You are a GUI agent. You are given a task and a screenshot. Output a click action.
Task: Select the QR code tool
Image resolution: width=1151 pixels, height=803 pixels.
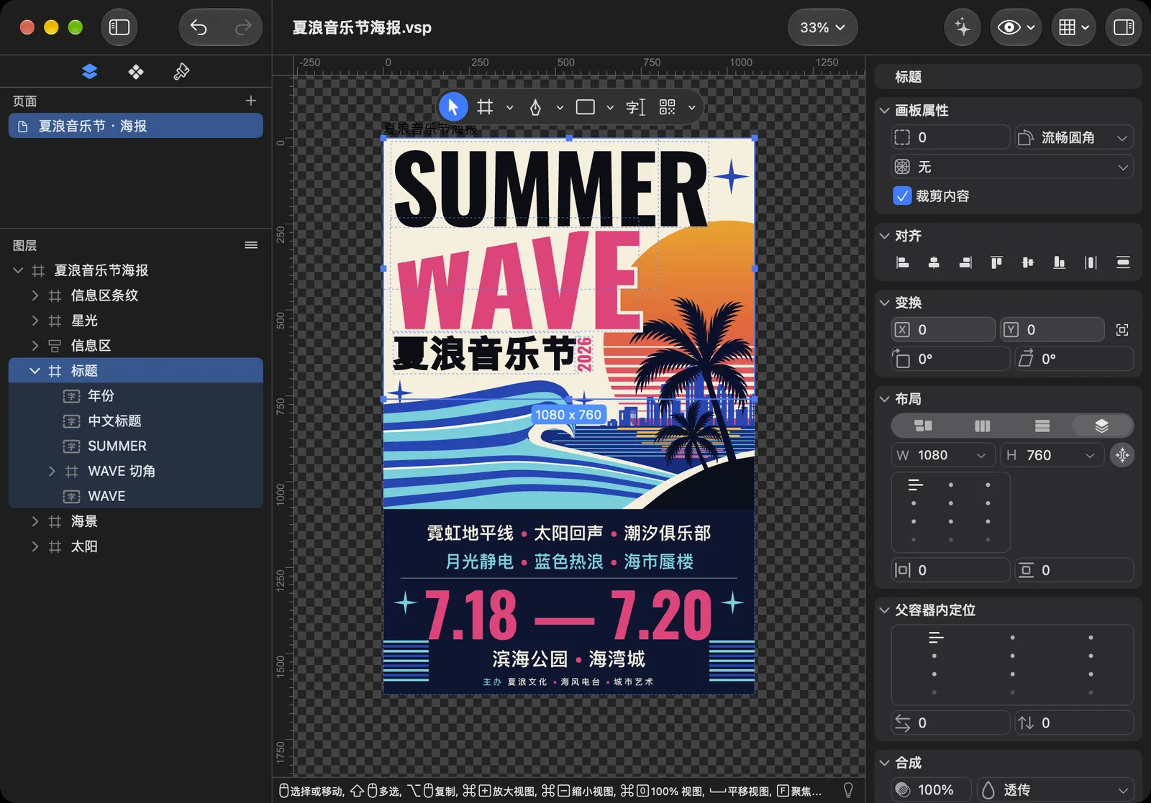coord(668,107)
